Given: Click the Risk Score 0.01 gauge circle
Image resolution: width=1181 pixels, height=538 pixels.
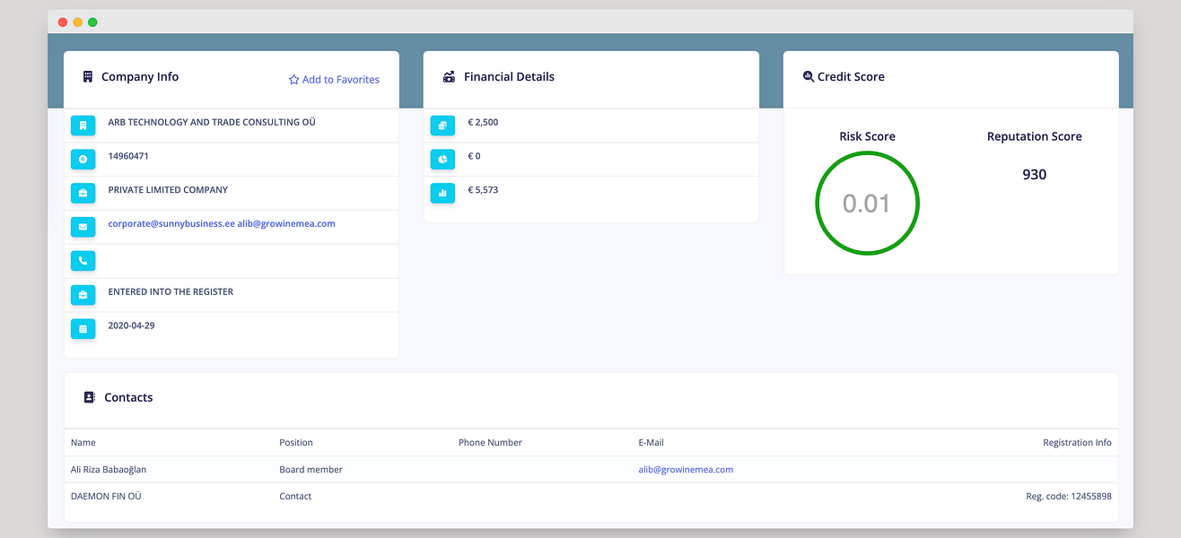Looking at the screenshot, I should [867, 203].
